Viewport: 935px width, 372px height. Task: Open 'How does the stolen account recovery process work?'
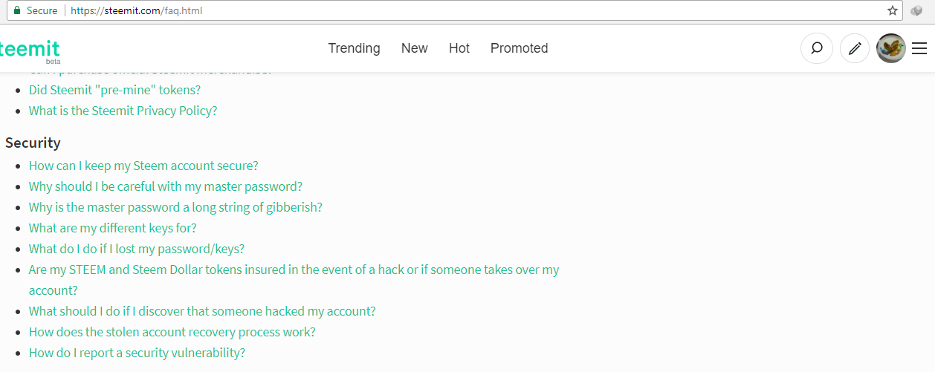pos(172,332)
